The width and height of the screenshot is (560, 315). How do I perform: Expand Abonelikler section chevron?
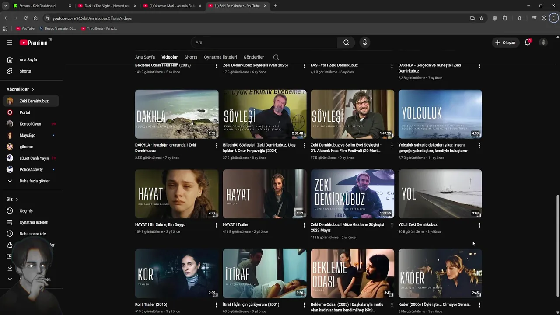click(x=33, y=89)
